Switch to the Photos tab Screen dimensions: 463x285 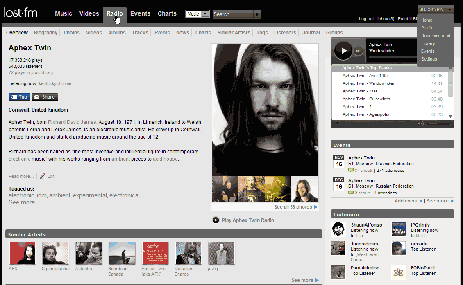71,32
